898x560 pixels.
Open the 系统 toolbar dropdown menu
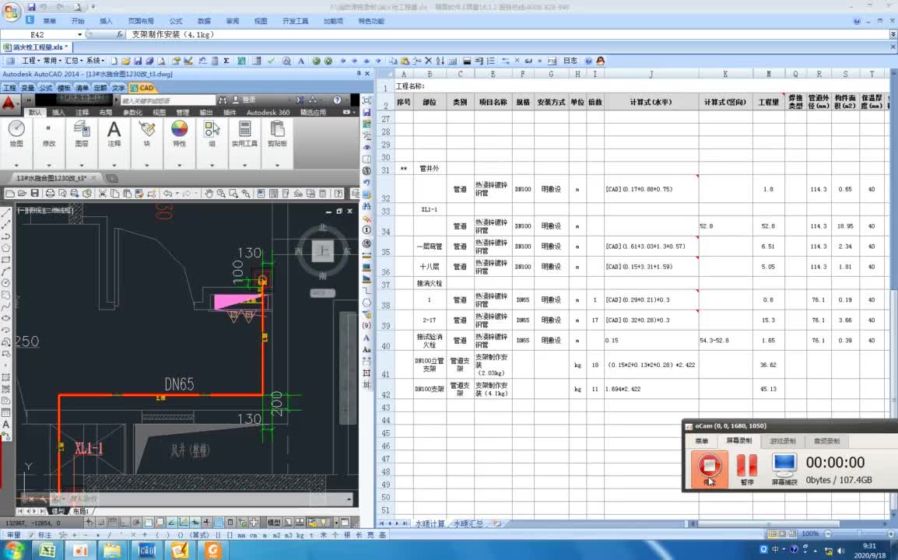[95, 61]
